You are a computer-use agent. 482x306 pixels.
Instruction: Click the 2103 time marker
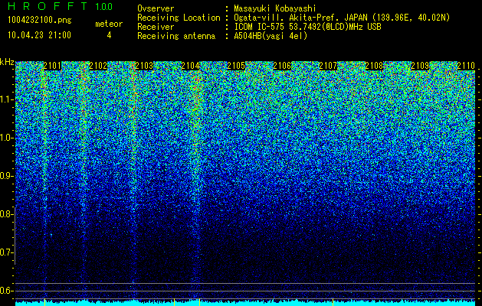[145, 66]
